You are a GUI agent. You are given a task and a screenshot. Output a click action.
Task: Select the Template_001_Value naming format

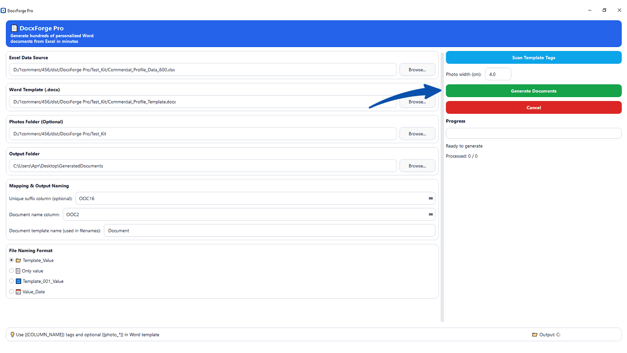pos(11,281)
